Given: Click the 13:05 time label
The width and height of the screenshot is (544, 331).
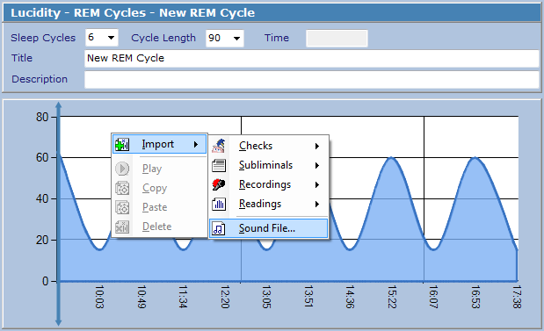Looking at the screenshot, I should pyautogui.click(x=266, y=297).
